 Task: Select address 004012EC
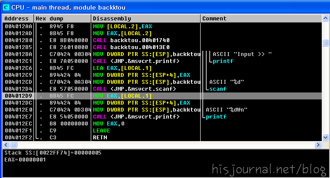(x=19, y=124)
